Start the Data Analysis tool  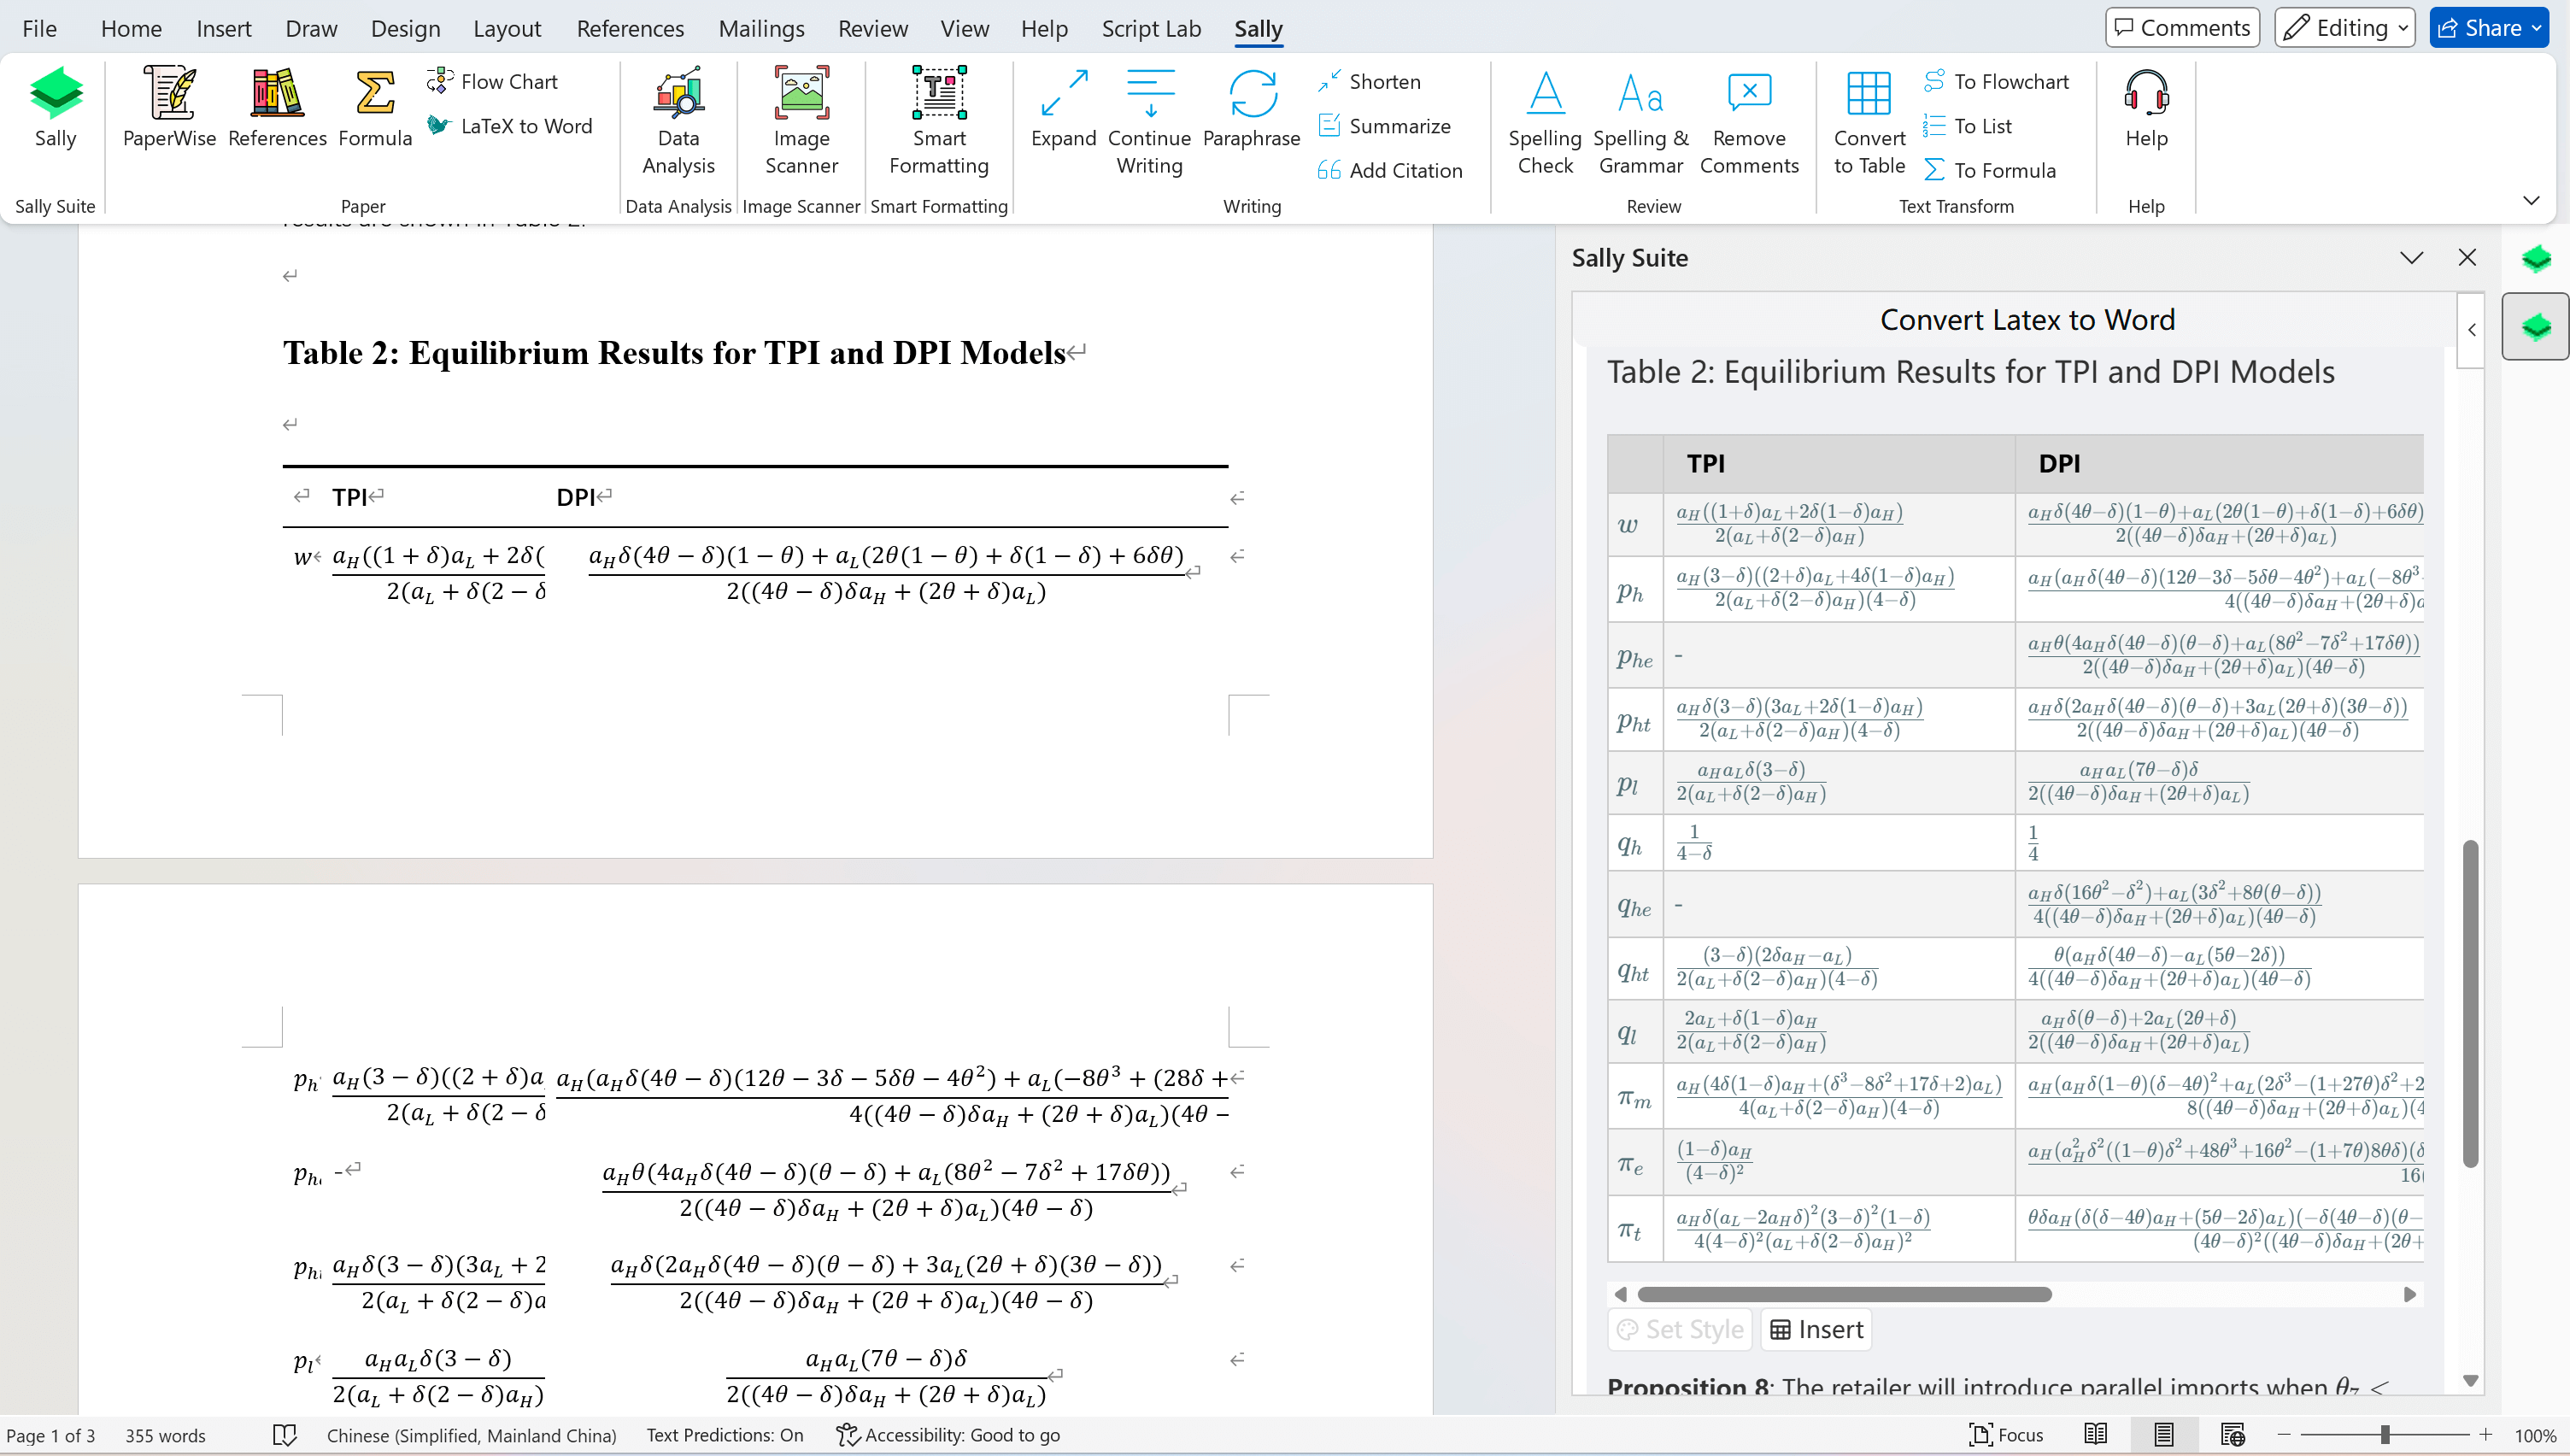(x=678, y=122)
